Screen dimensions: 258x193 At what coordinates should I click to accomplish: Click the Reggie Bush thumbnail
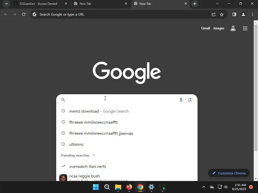(63, 178)
